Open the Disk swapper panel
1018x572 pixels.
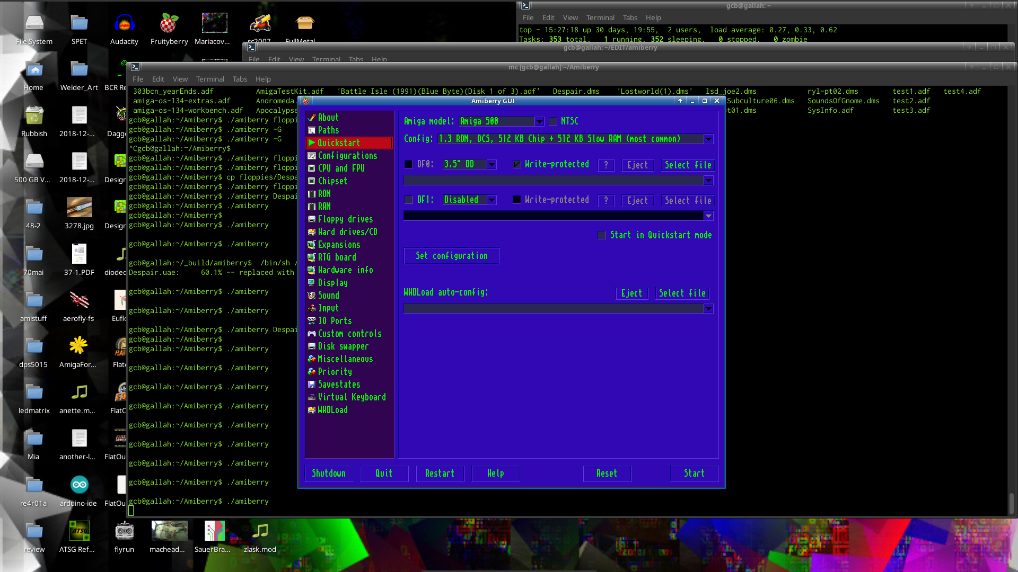pyautogui.click(x=349, y=346)
